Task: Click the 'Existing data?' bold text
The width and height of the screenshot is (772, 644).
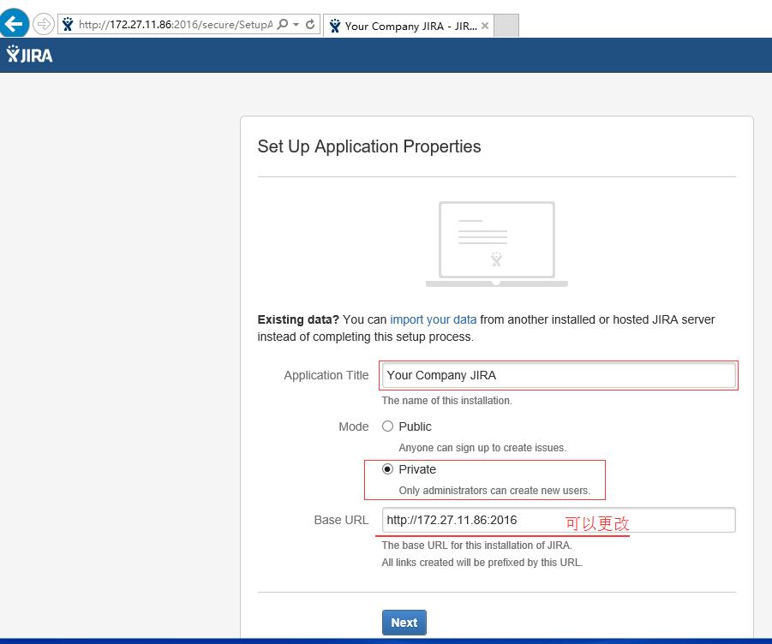Action: pos(298,319)
